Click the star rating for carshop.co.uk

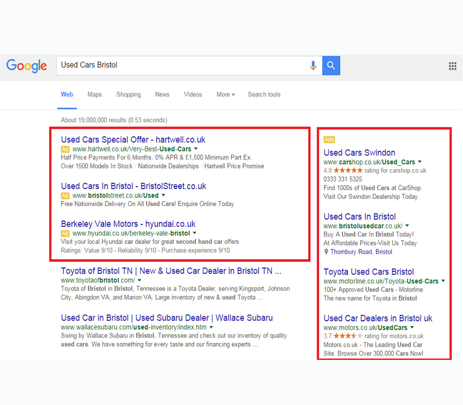pos(348,170)
